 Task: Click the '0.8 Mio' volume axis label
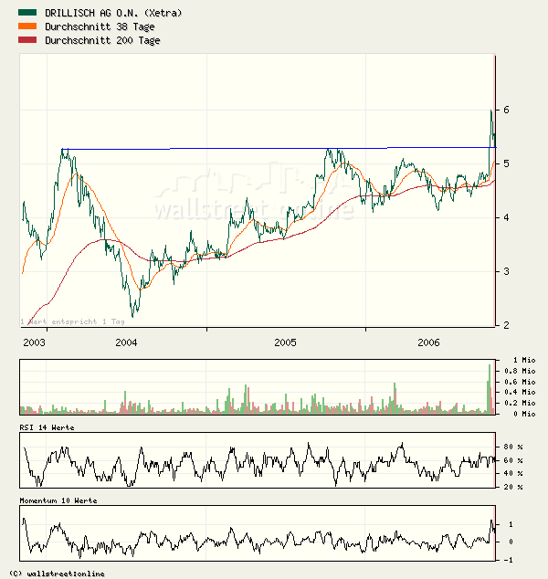point(520,371)
